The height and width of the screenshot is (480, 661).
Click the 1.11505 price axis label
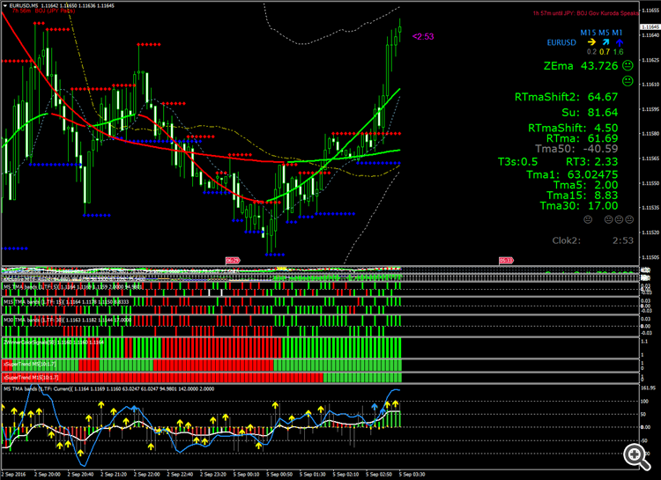650,257
